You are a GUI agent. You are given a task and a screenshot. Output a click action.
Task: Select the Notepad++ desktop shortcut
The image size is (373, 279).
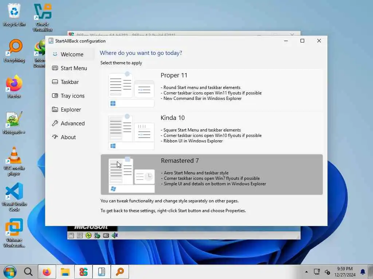(14, 122)
